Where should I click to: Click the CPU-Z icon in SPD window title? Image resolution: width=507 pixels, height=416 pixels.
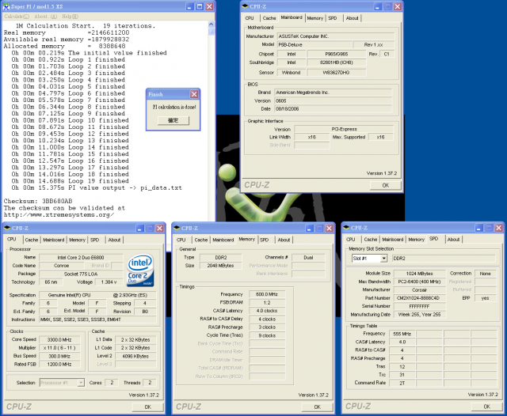[x=346, y=228]
